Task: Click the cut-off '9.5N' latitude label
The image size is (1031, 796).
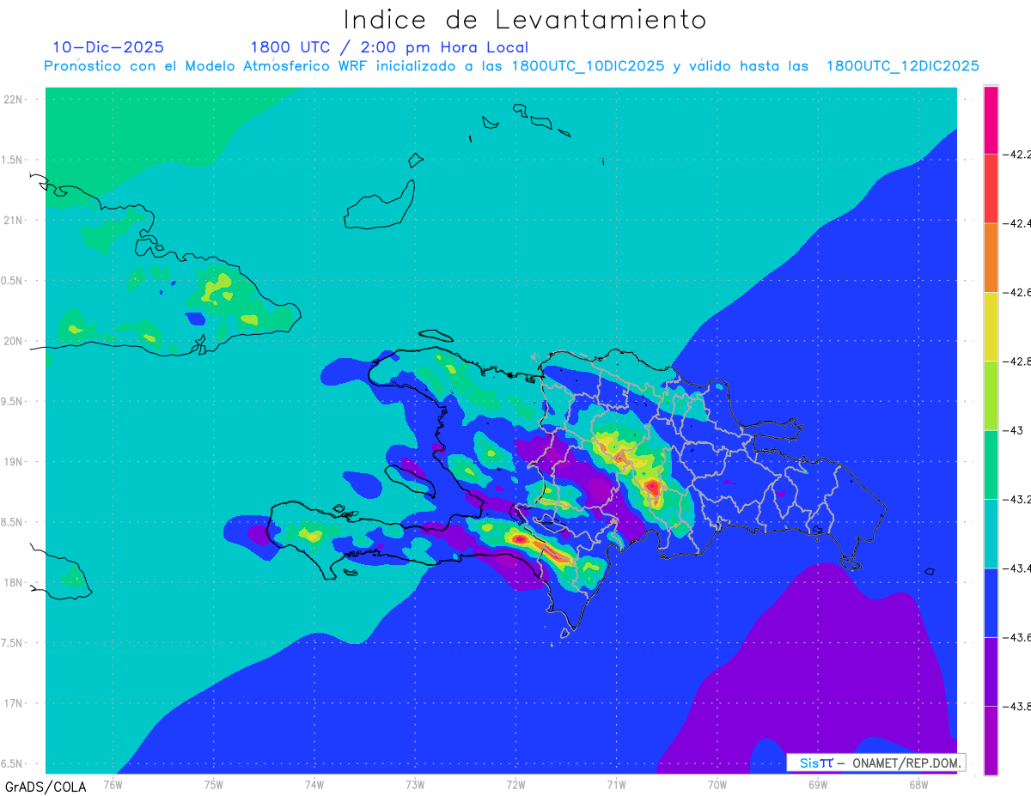Action: [12, 401]
